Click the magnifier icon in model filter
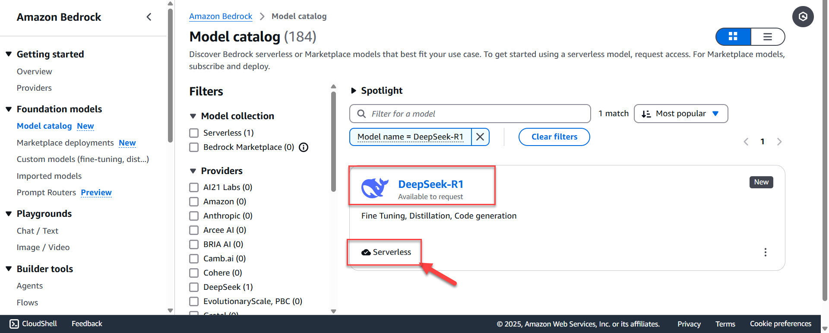 (x=361, y=114)
